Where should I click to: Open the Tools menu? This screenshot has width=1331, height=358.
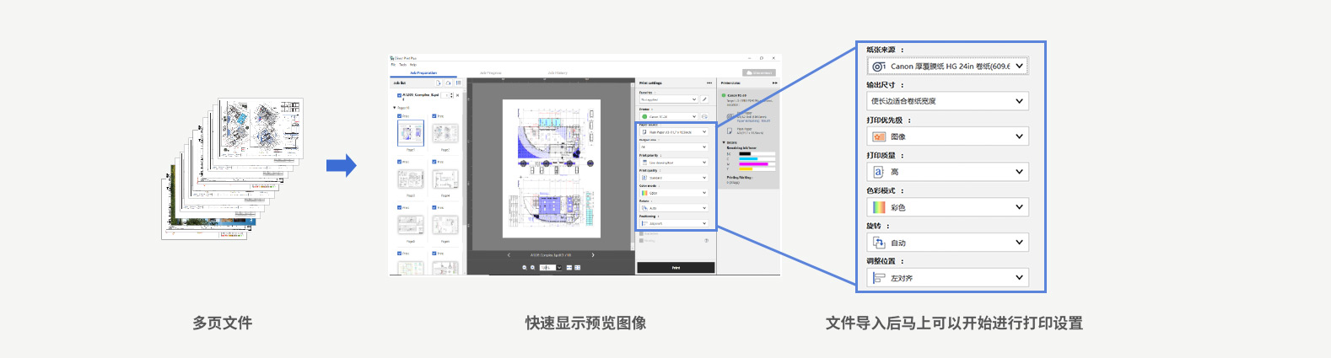pos(402,65)
